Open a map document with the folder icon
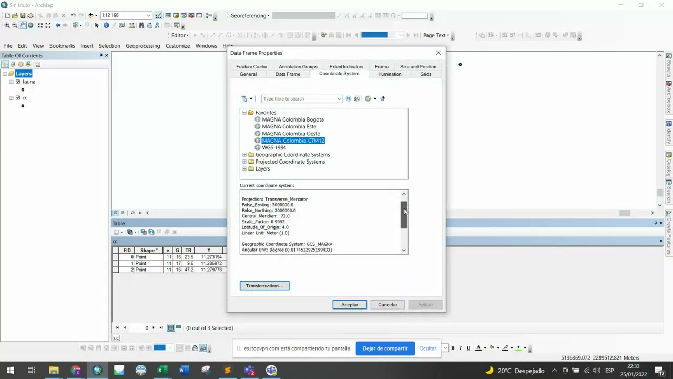This screenshot has height=379, width=673. [x=15, y=16]
